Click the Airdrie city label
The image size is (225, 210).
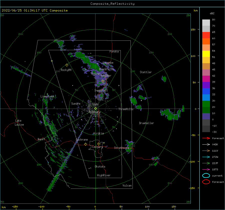(98, 133)
